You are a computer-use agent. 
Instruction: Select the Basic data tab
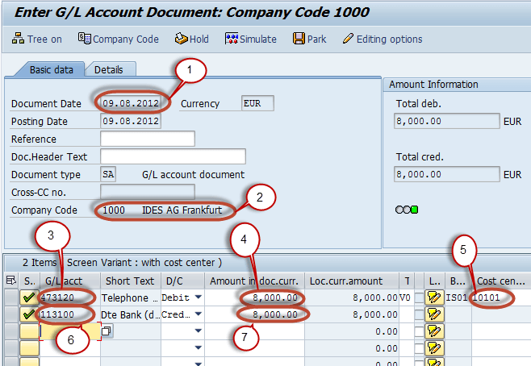pyautogui.click(x=51, y=70)
